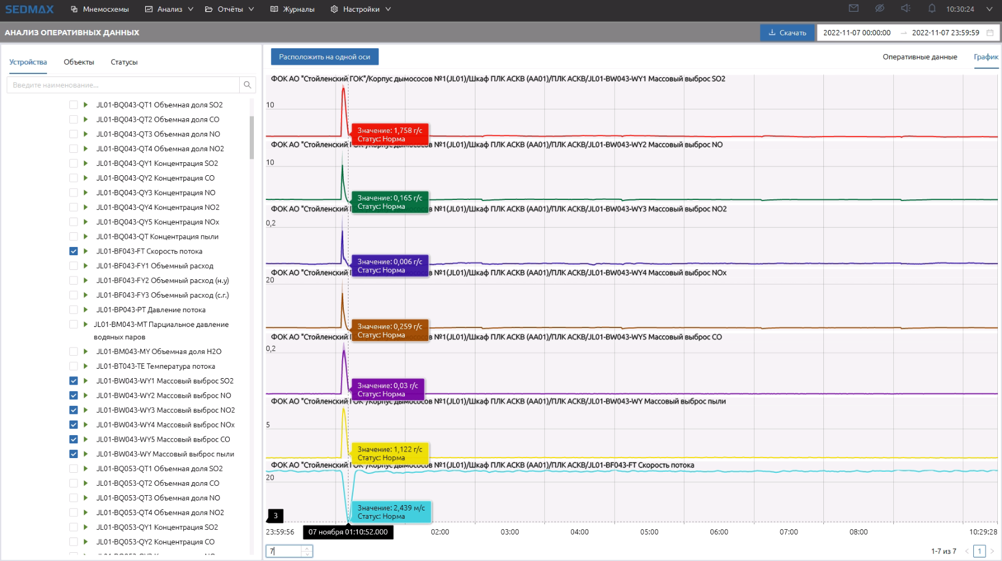Click the device name search input field
This screenshot has height=561, width=1002.
(x=123, y=85)
